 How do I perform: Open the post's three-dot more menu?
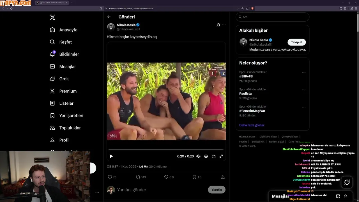coord(224,25)
